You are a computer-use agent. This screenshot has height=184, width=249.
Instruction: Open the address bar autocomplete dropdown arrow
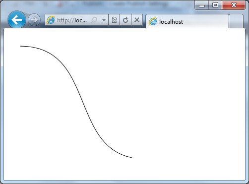104,20
